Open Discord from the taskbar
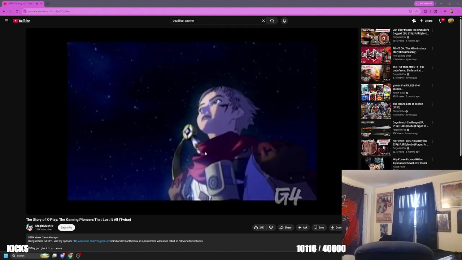 pos(62,256)
